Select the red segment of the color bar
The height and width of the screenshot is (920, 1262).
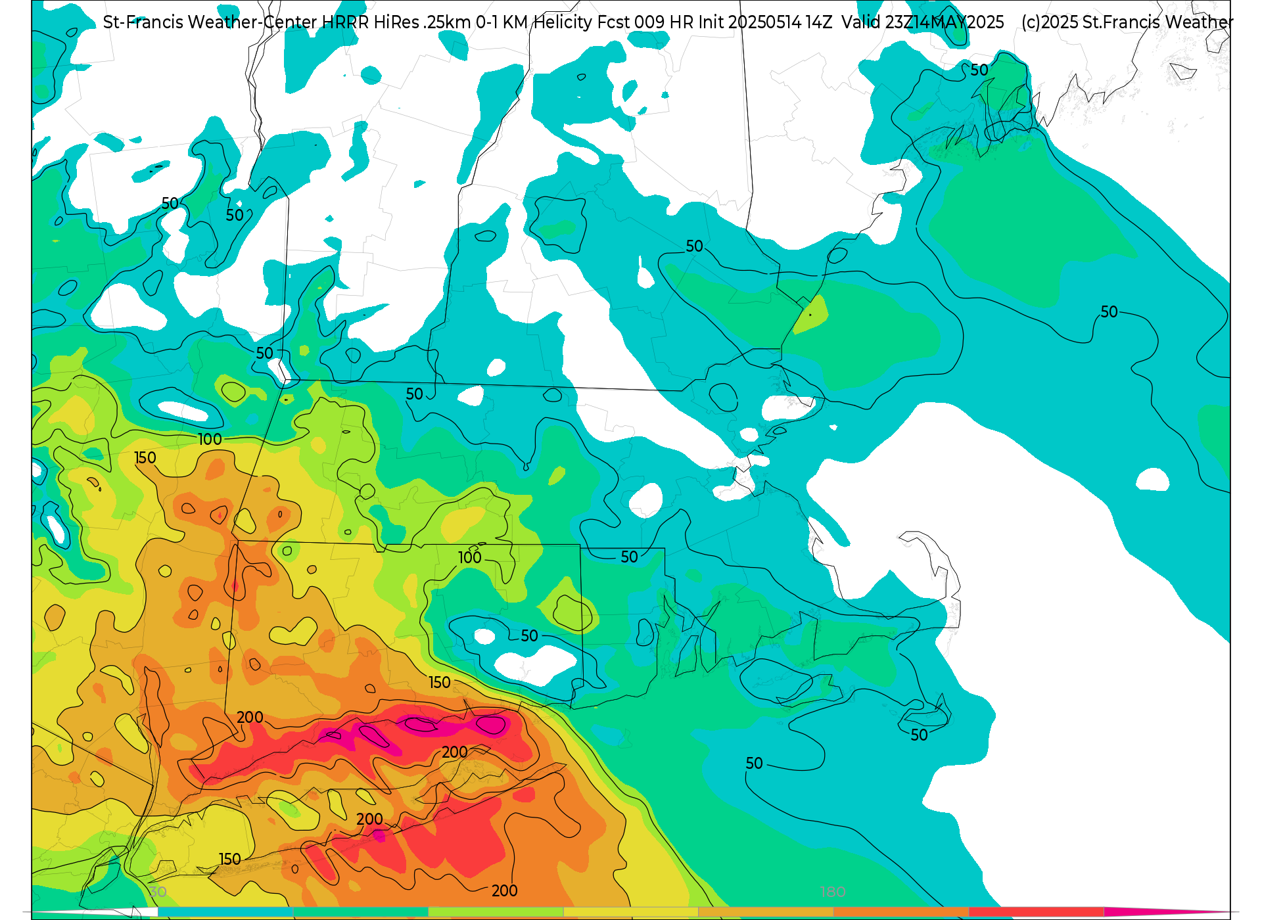(1037, 912)
